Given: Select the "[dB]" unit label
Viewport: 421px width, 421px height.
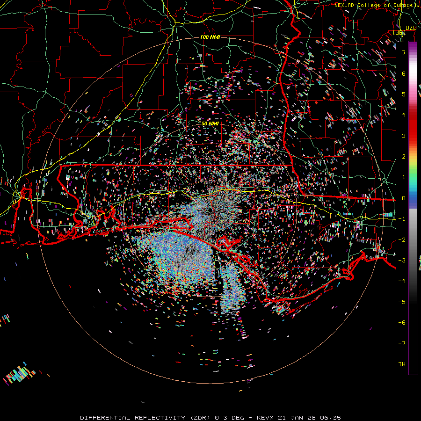Looking at the screenshot, I should tap(399, 33).
